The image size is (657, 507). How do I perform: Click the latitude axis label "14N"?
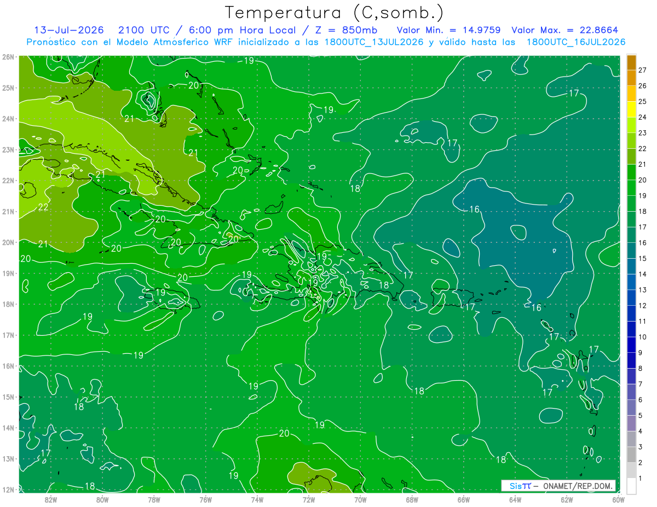(8, 428)
